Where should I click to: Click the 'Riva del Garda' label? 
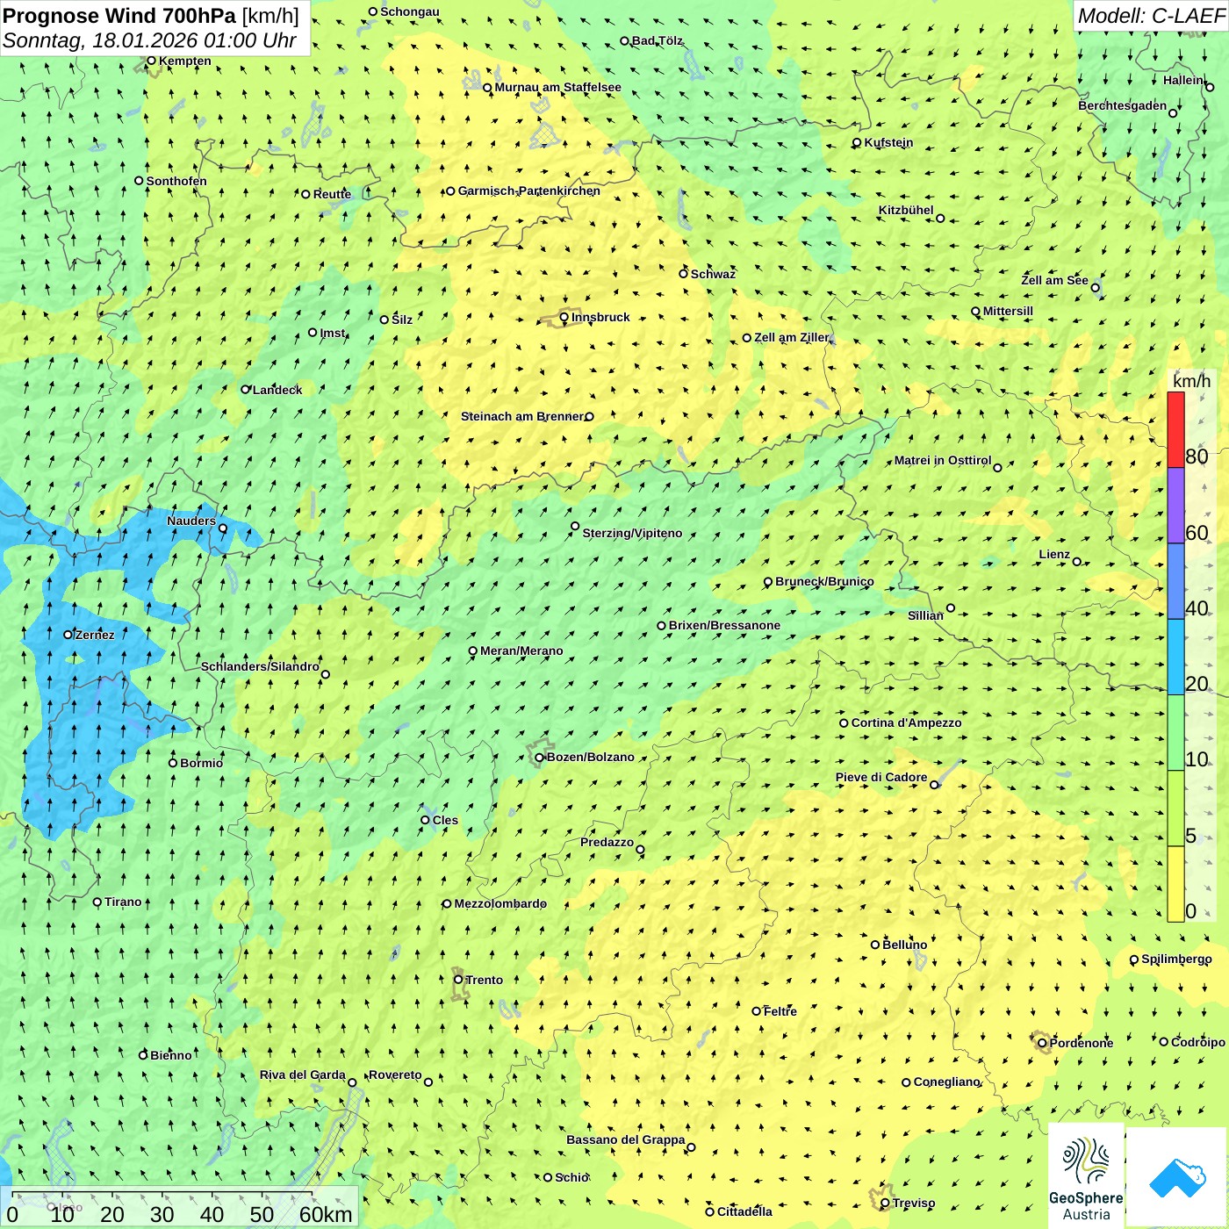[303, 1074]
